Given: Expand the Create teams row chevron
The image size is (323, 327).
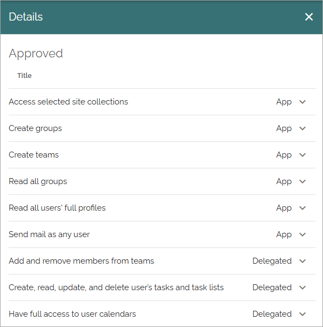Looking at the screenshot, I should click(x=302, y=155).
